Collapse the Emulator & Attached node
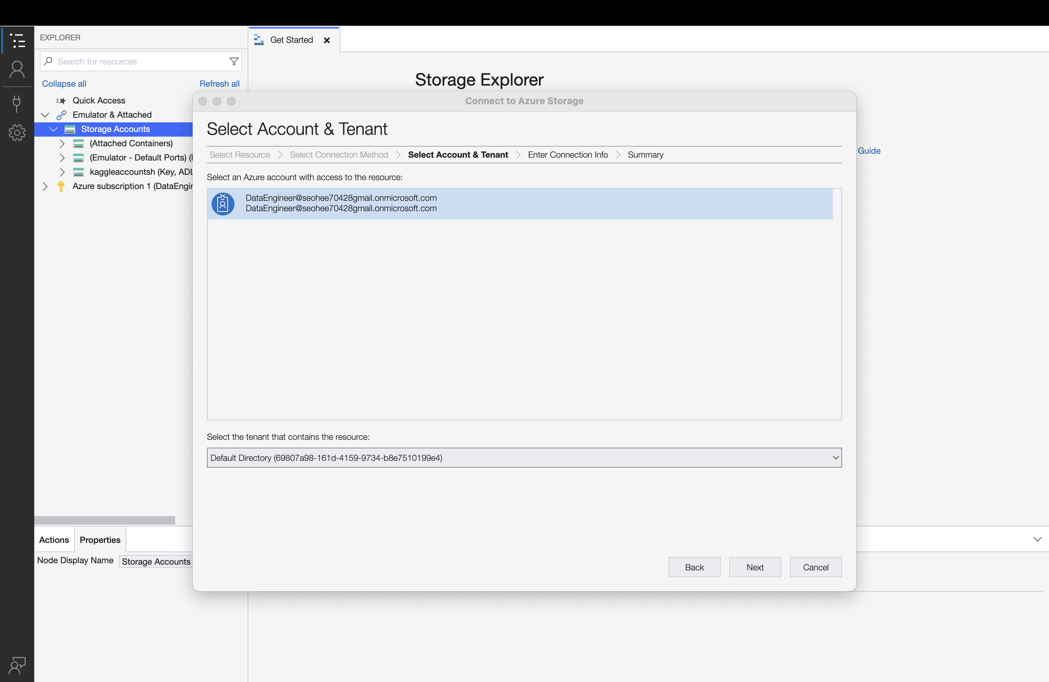Image resolution: width=1049 pixels, height=682 pixels. coord(45,115)
